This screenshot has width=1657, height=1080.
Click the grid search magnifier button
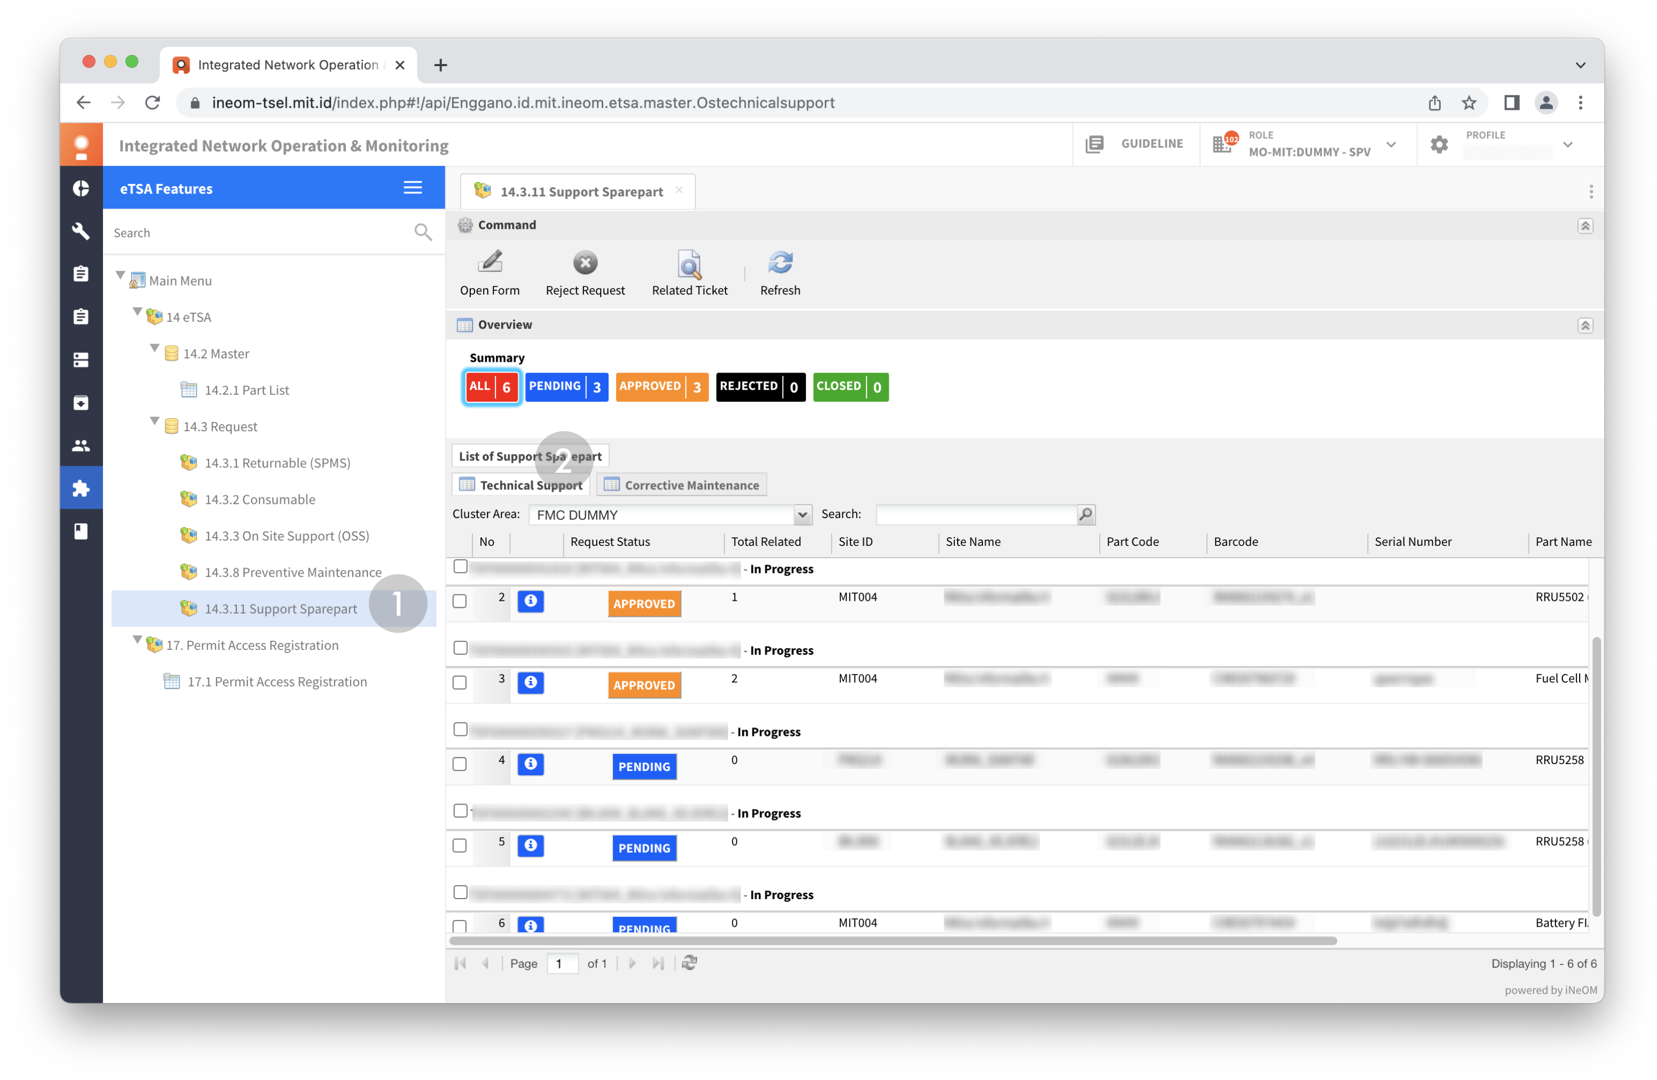(1085, 514)
